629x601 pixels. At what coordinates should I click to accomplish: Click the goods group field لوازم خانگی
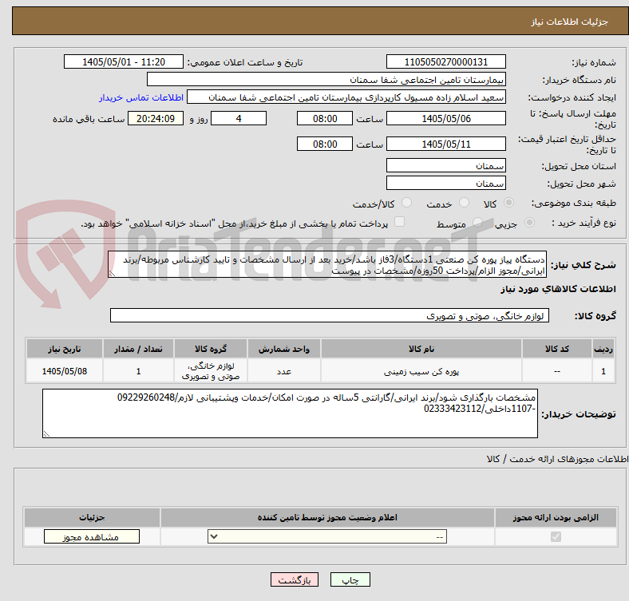pyautogui.click(x=330, y=315)
